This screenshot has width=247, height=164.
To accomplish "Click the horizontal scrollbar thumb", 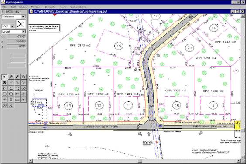I will tap(140, 161).
